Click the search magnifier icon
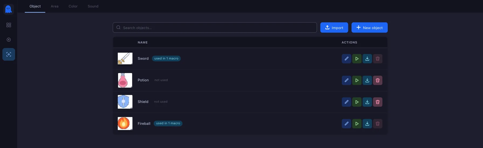483x148 pixels. (x=118, y=27)
